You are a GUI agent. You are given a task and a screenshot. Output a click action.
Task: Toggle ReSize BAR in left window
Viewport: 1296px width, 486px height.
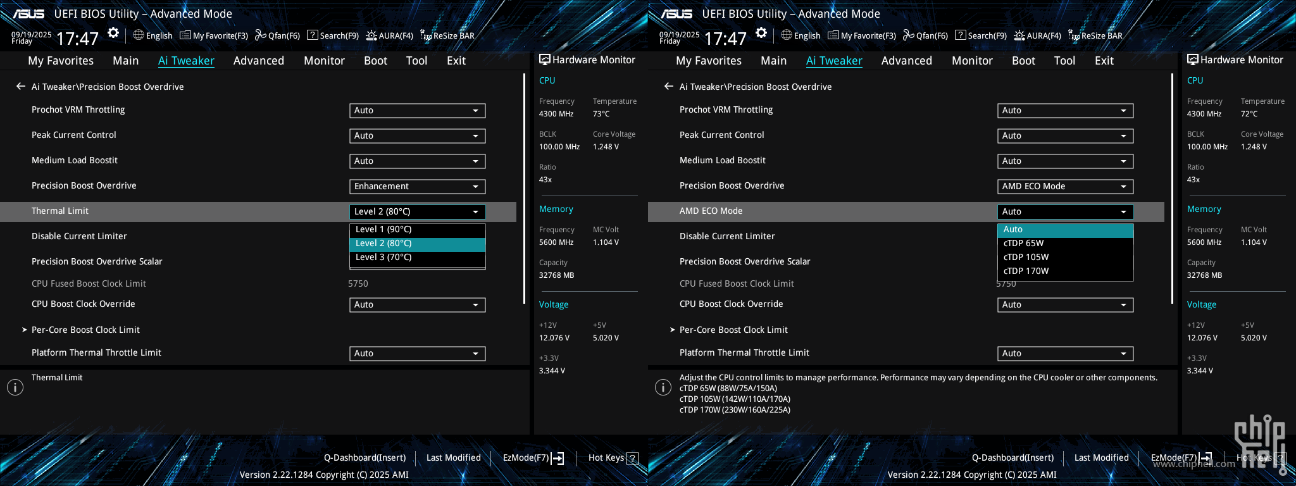click(x=447, y=35)
